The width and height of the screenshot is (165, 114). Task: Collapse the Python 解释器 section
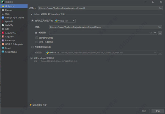point(31,14)
